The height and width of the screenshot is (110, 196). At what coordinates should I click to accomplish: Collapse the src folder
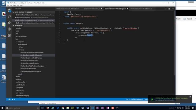17,39
